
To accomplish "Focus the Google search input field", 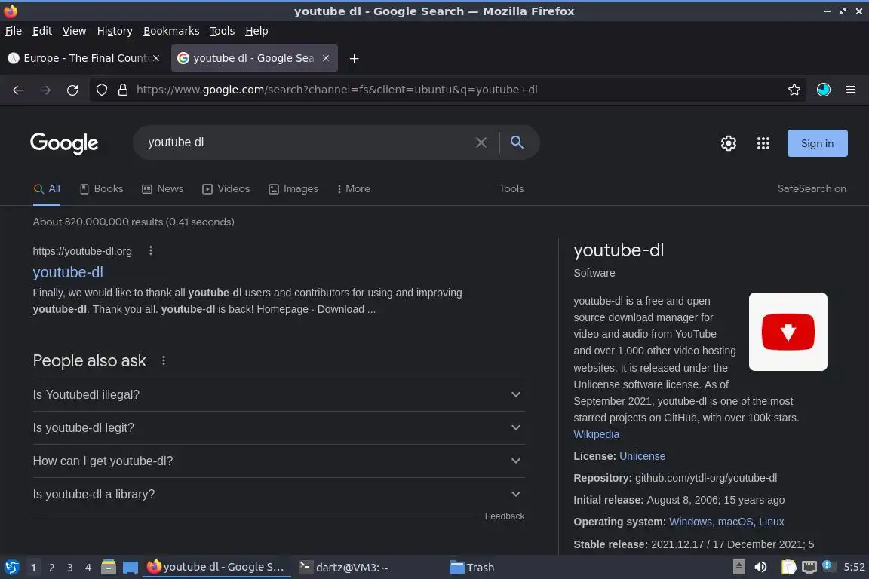I will tap(308, 142).
